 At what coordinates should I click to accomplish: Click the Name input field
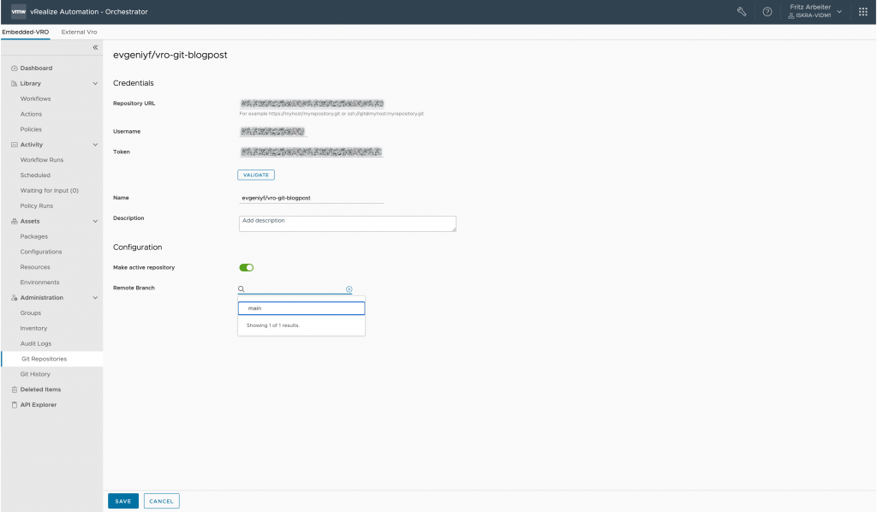(x=312, y=198)
